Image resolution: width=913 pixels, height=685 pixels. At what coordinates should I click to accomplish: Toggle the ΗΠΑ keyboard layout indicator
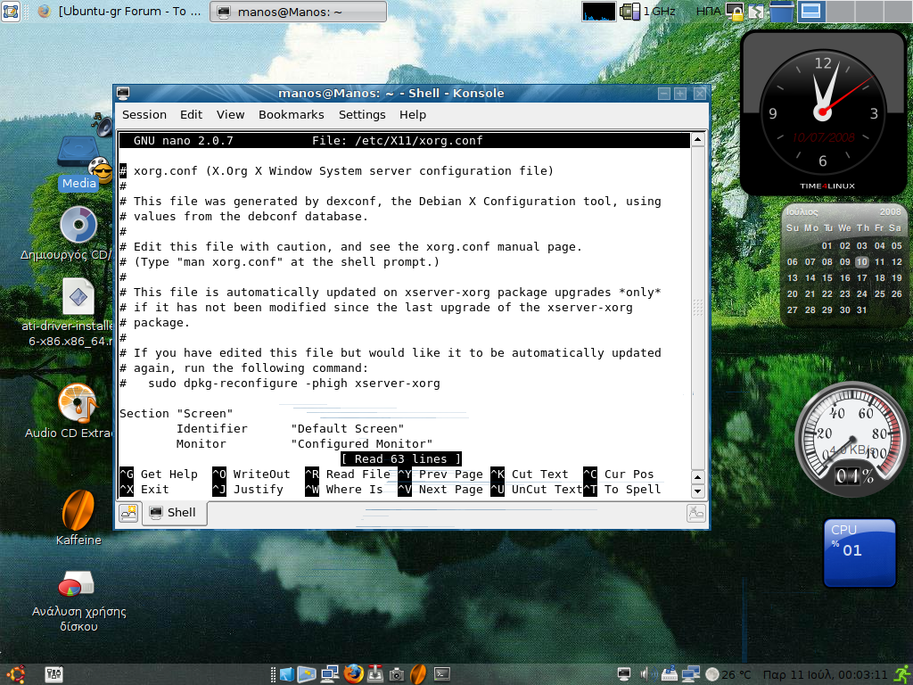coord(708,12)
